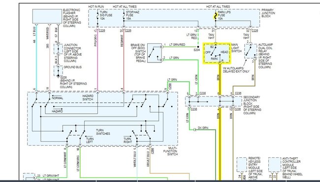Click 'W/ AUTOLAMPS/ DELAYED EXIT ONLY' note
The image size is (320, 182).
[x=236, y=70]
